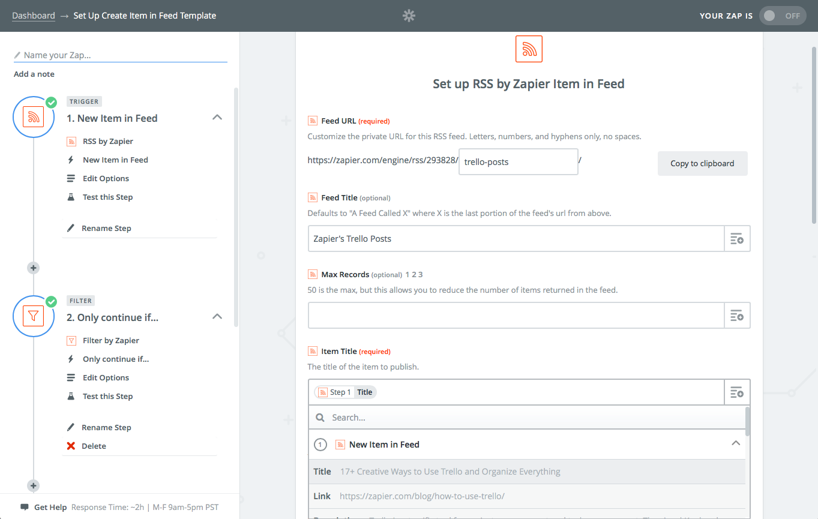Insert a field into Max Records
818x519 pixels.
[x=737, y=316]
